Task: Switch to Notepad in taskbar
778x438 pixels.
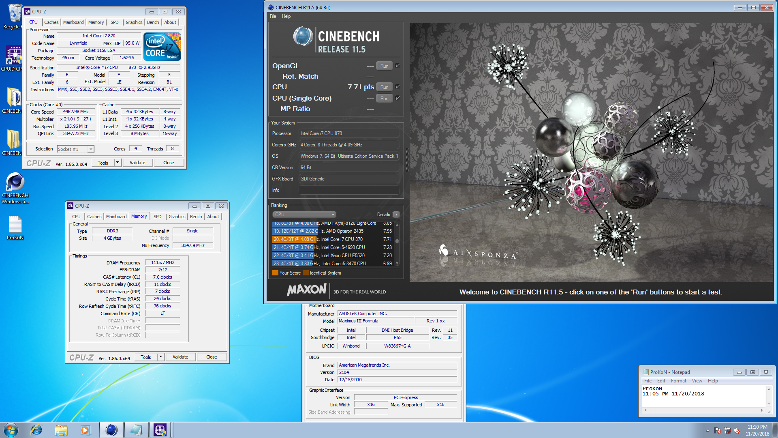Action: point(136,430)
